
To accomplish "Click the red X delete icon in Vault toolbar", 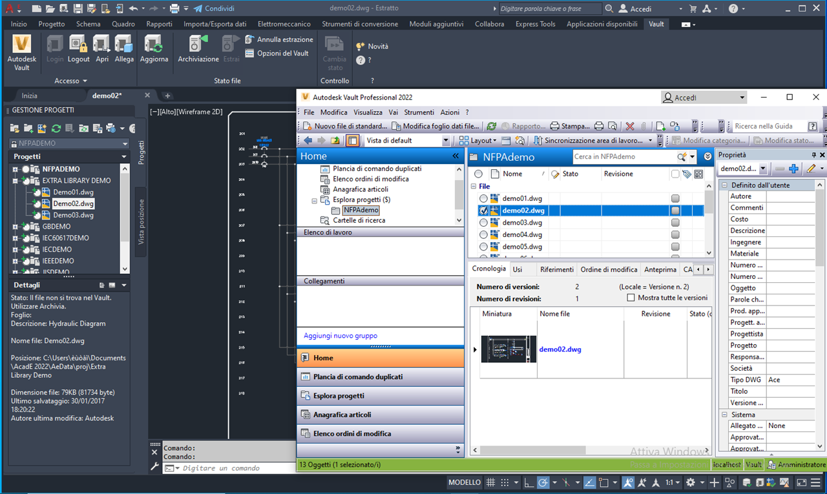I will point(630,126).
